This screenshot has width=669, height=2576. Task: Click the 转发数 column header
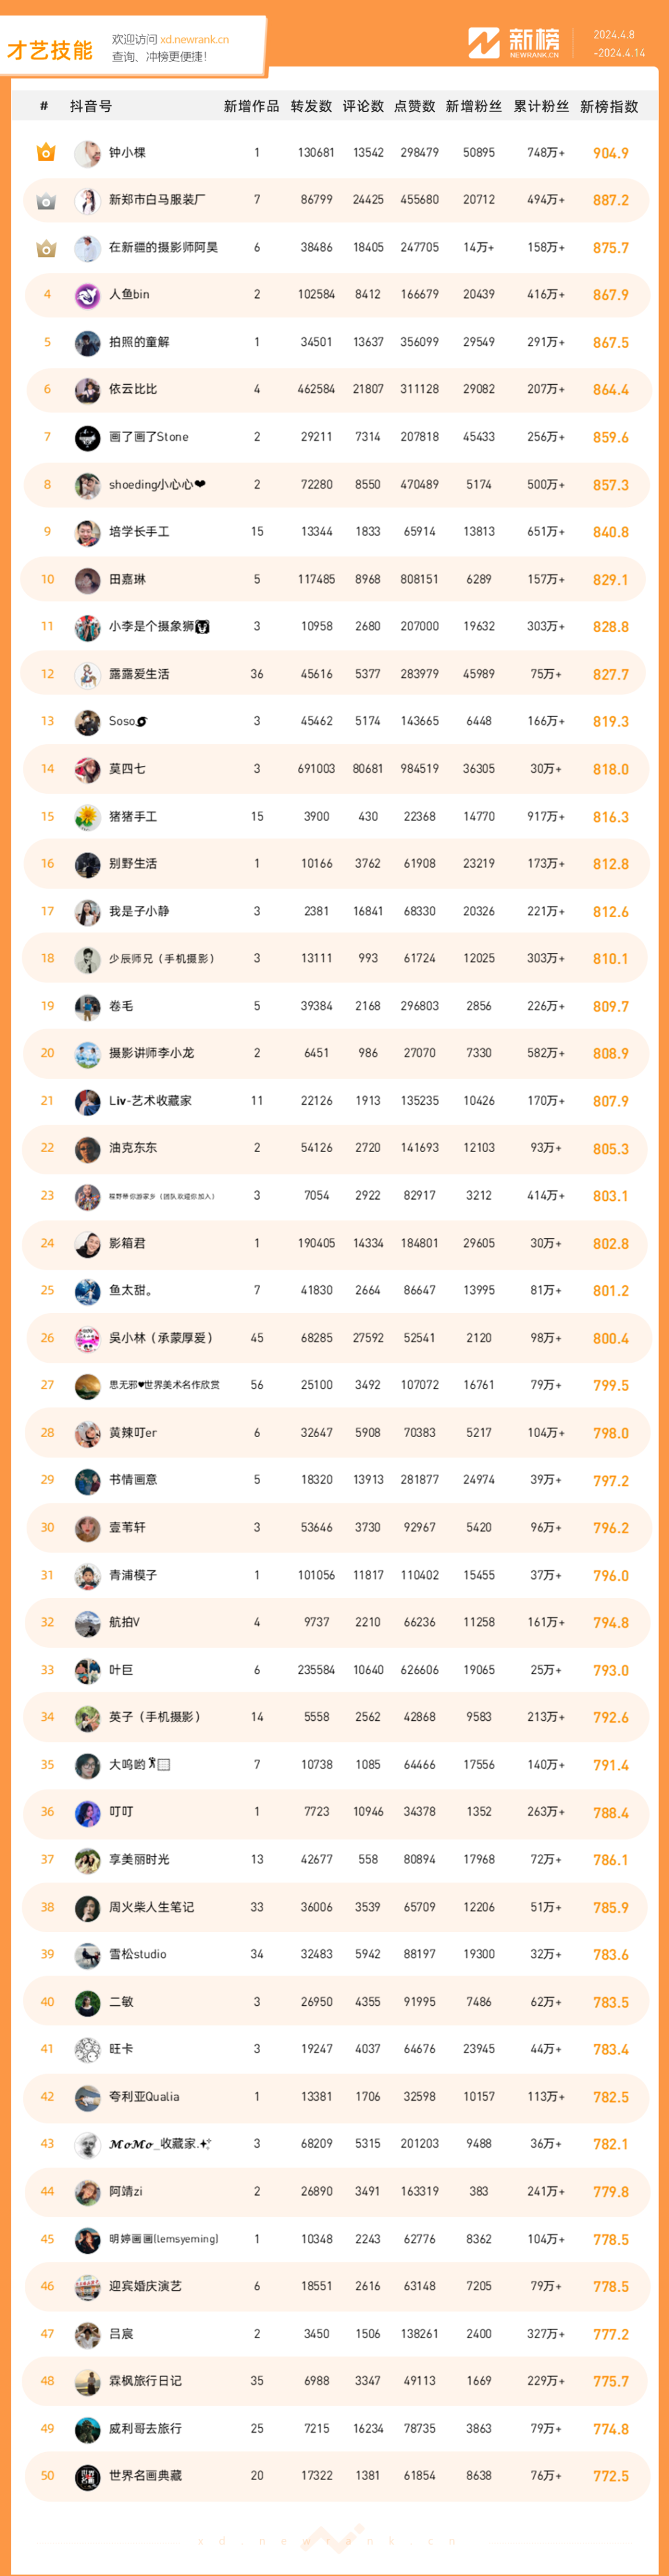coord(311,106)
